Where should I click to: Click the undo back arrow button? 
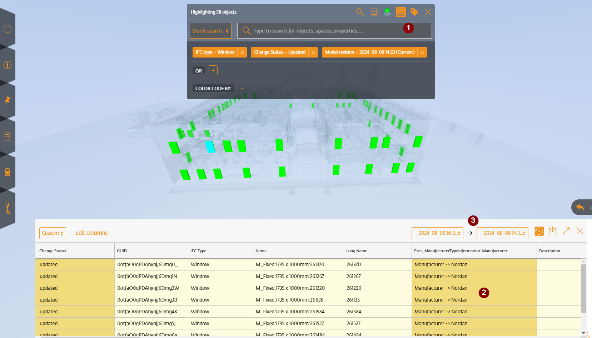pos(580,207)
